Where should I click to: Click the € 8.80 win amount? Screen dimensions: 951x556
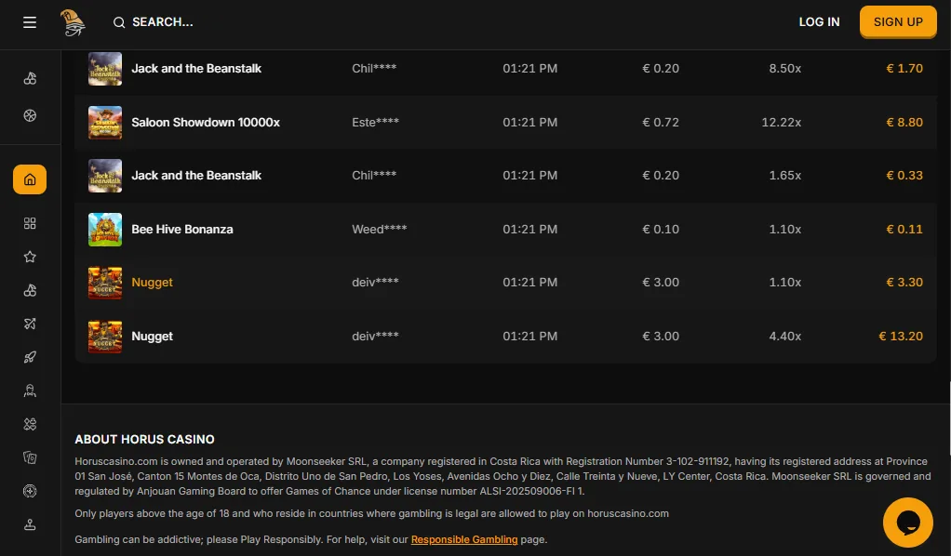904,122
